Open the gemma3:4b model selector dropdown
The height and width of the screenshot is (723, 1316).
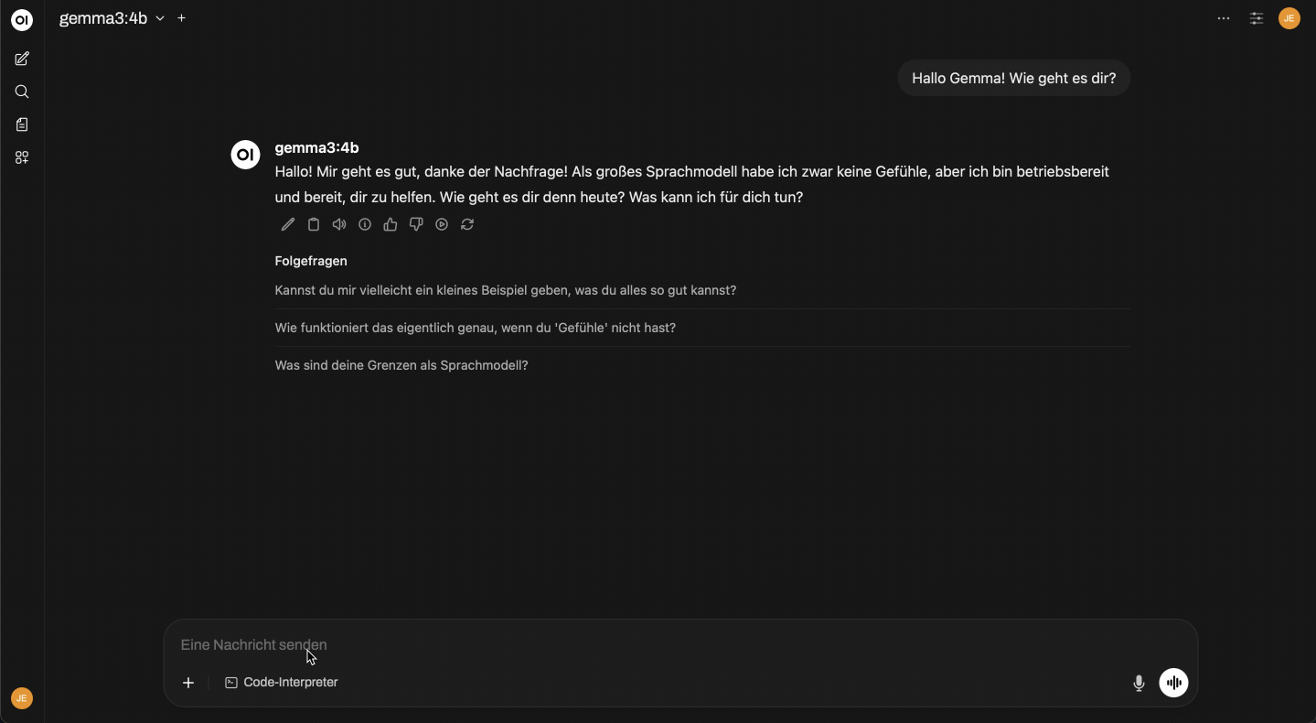click(113, 18)
